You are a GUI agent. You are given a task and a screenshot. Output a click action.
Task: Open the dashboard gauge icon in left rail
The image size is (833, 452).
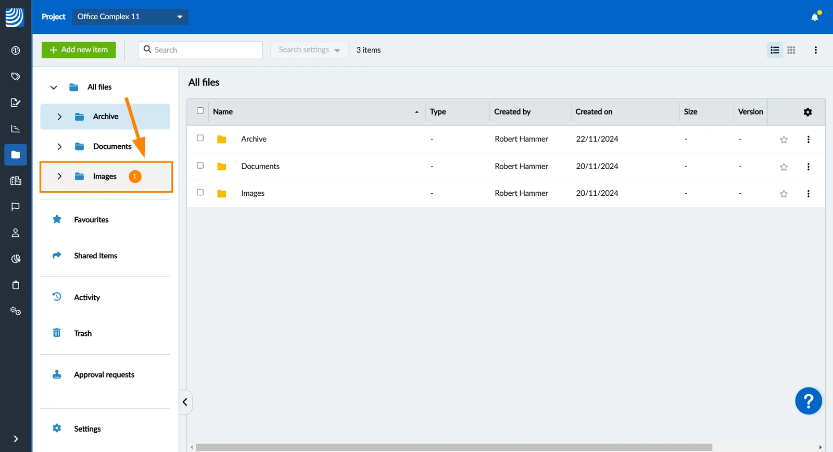point(16,51)
